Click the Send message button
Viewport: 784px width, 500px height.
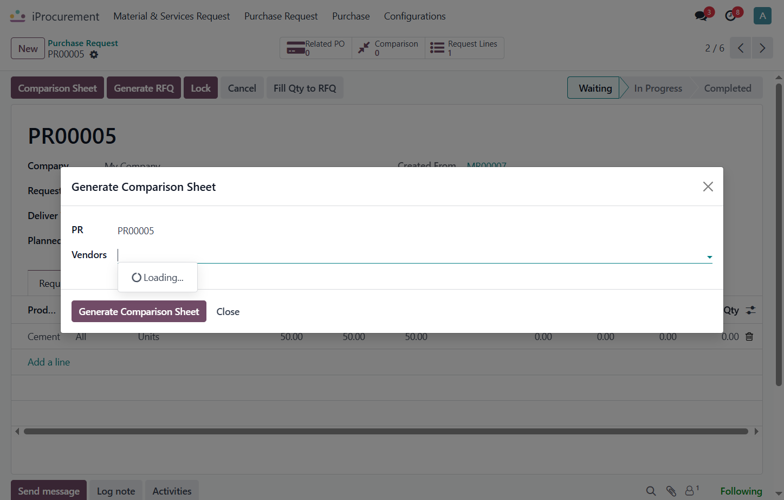pos(49,491)
